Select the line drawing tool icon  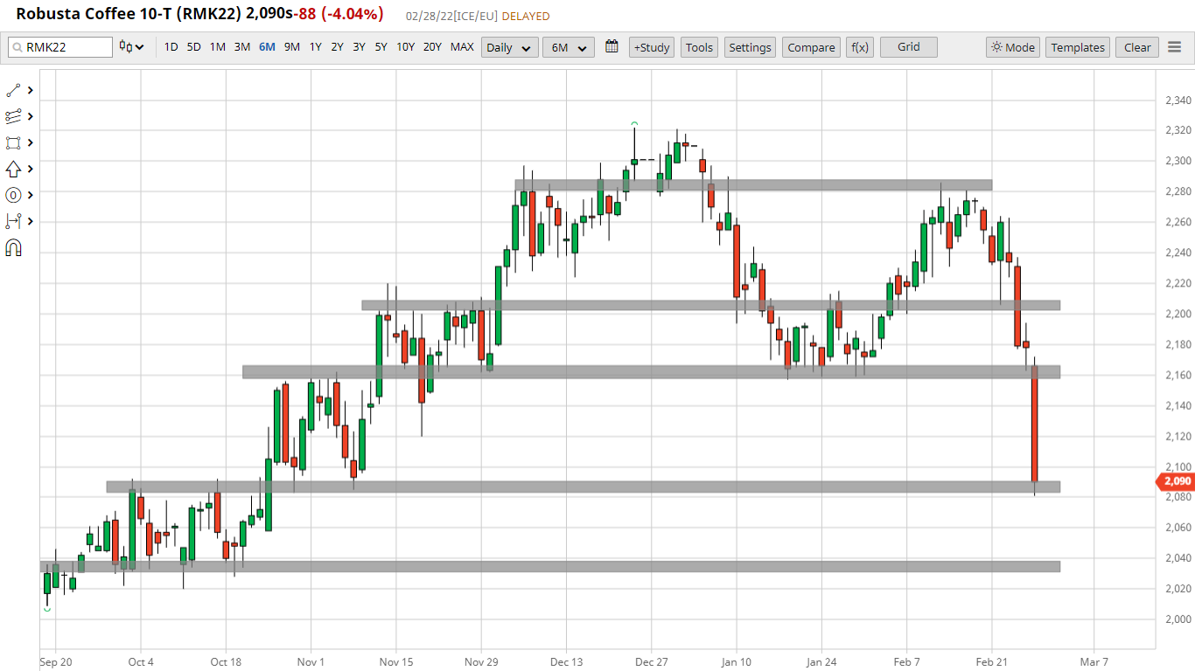(x=13, y=90)
